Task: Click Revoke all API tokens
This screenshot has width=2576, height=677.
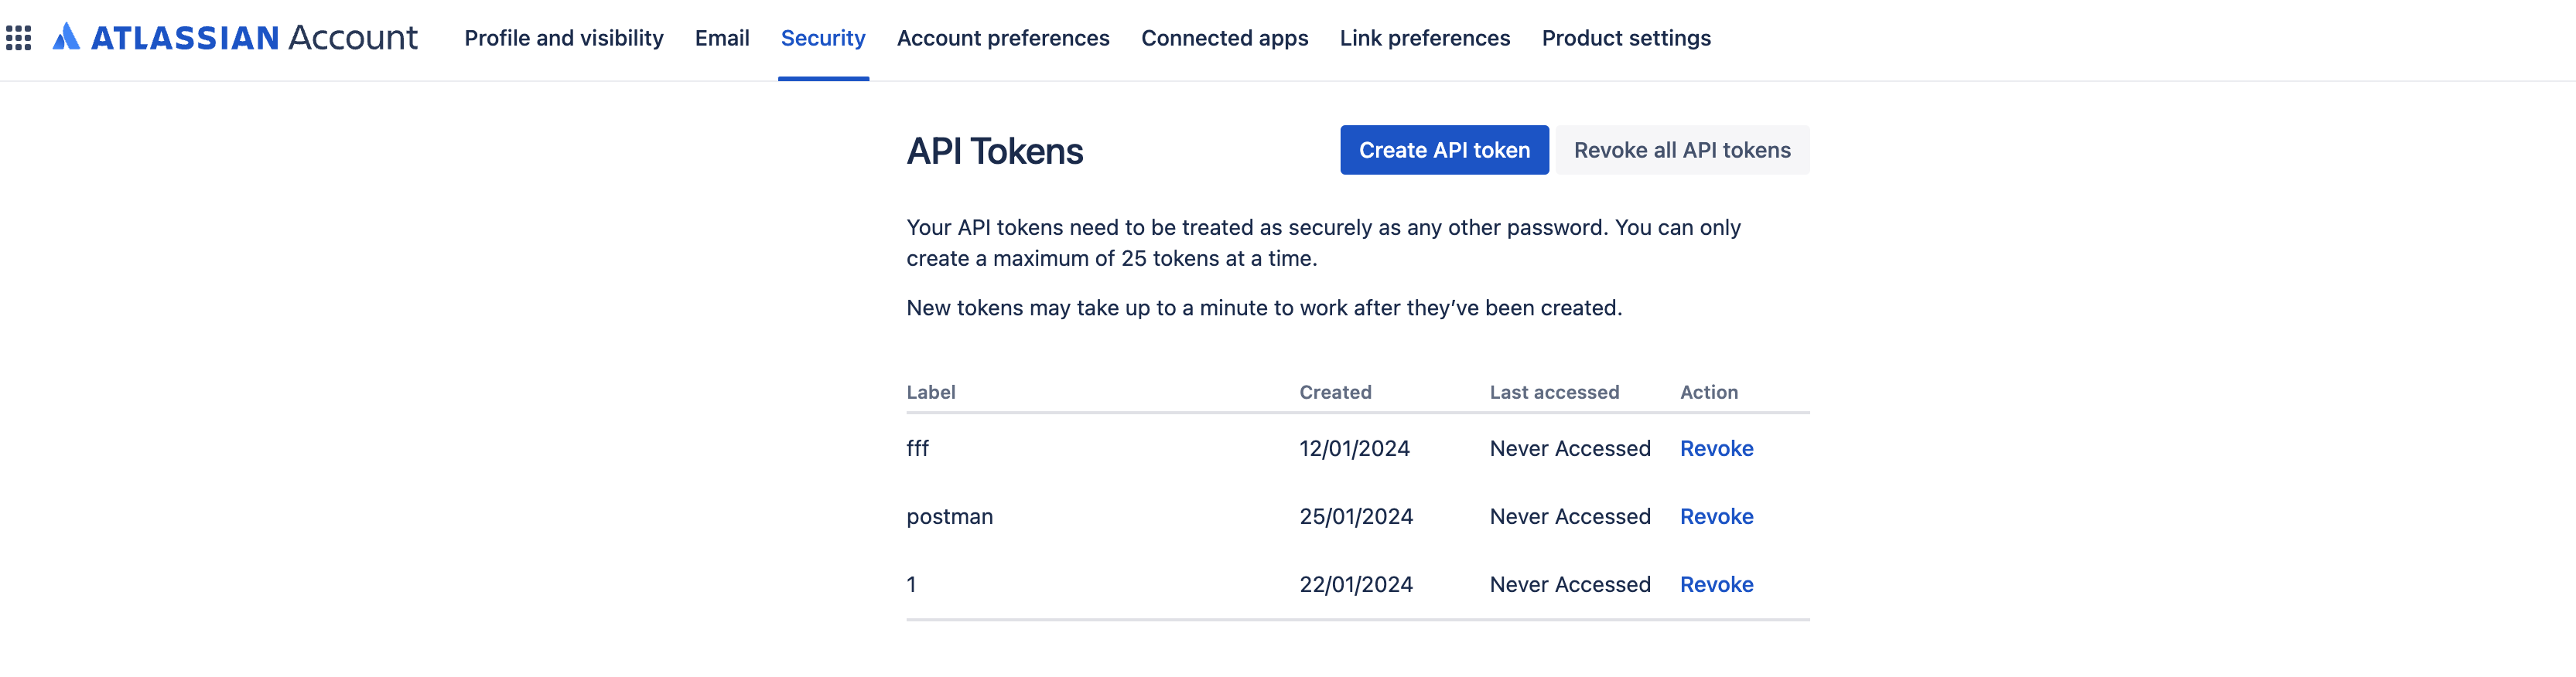Action: pos(1681,150)
